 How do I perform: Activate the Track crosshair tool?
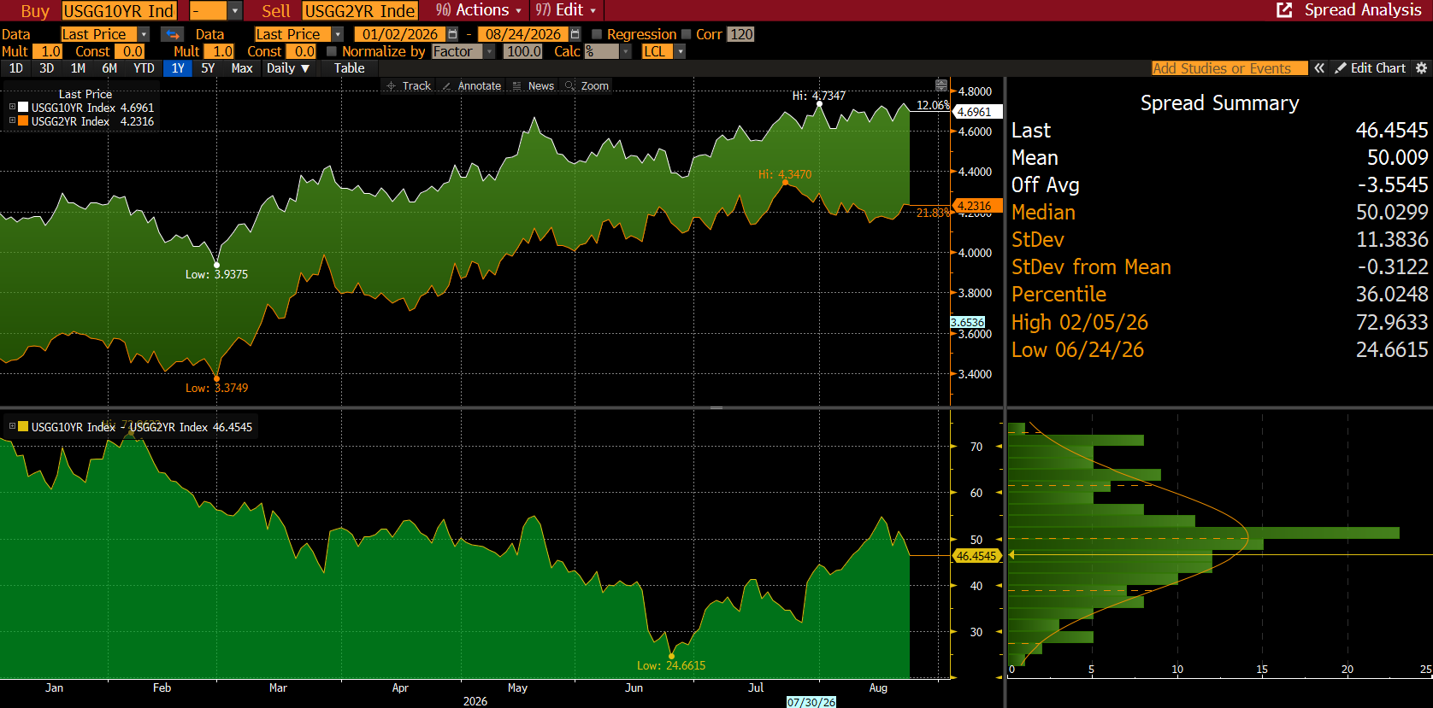tap(409, 86)
